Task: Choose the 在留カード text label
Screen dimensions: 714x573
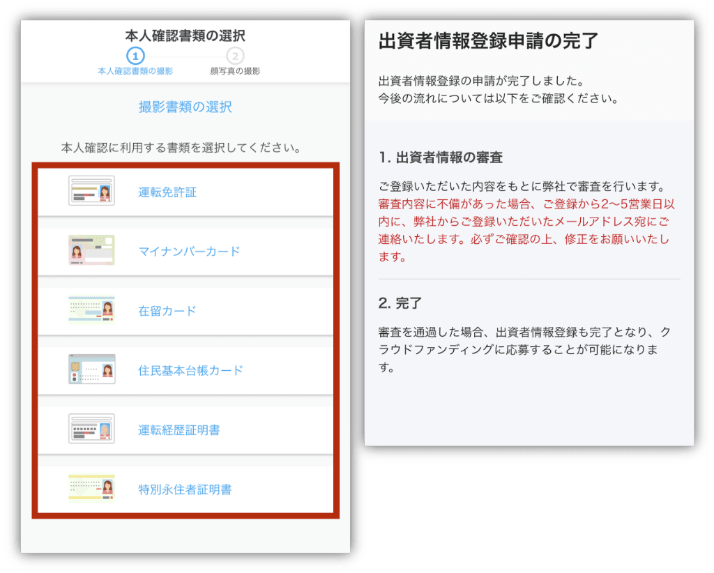Action: coord(167,311)
